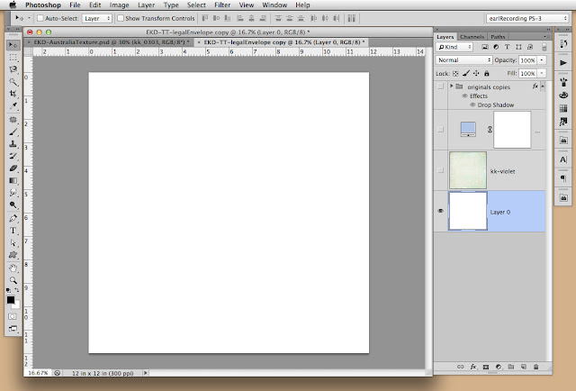Open the Kind layer filter dropdown
Image resolution: width=576 pixels, height=391 pixels.
pos(454,47)
